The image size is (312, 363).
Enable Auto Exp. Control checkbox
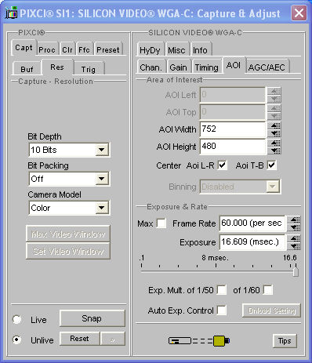coord(222,310)
